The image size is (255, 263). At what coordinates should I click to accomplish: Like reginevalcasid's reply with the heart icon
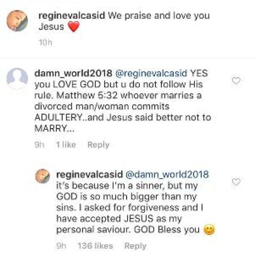pos(236,182)
